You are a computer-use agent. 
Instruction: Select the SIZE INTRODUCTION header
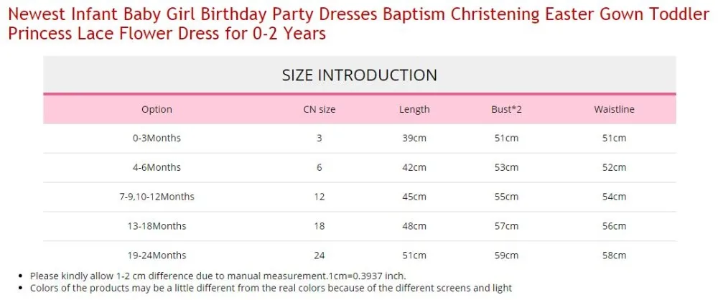click(x=360, y=75)
